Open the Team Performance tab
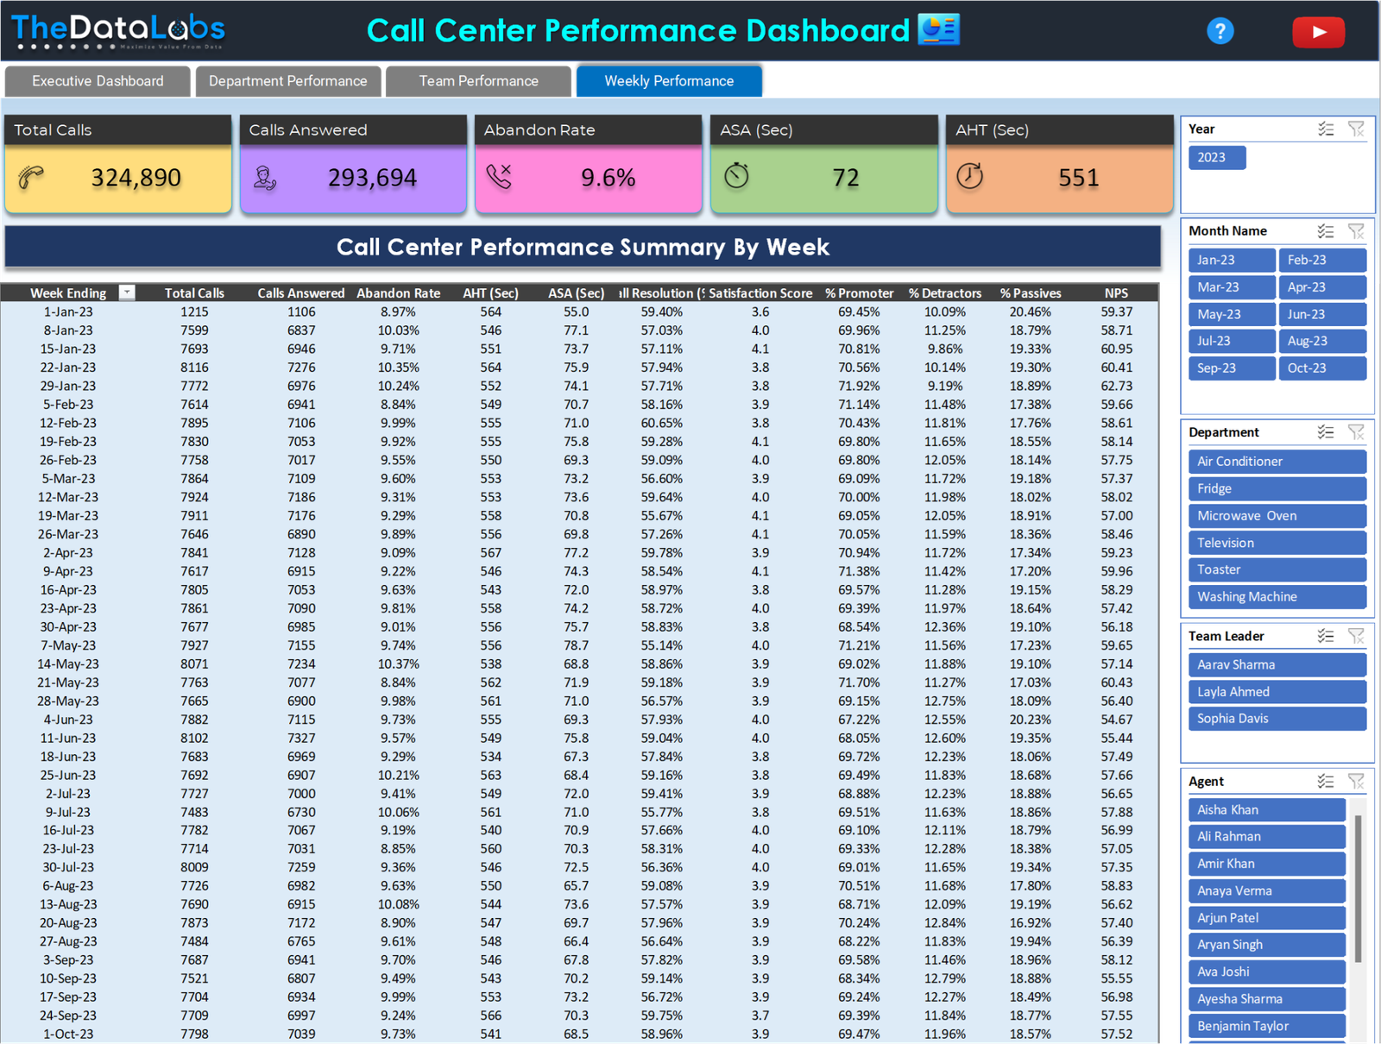1381x1044 pixels. (x=478, y=80)
